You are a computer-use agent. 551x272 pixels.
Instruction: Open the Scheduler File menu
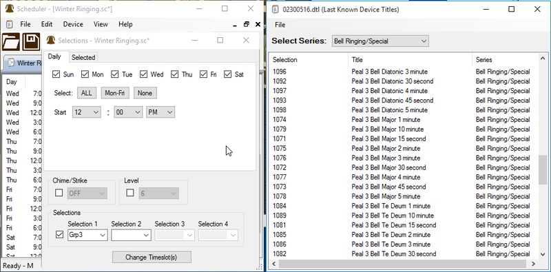[25, 24]
